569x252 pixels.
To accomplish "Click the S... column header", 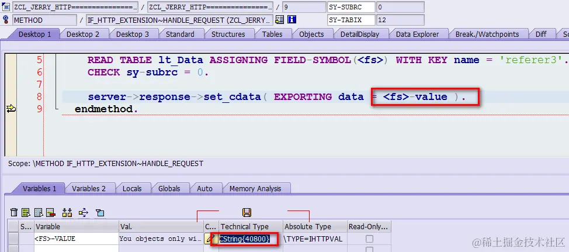I will click(26, 227).
